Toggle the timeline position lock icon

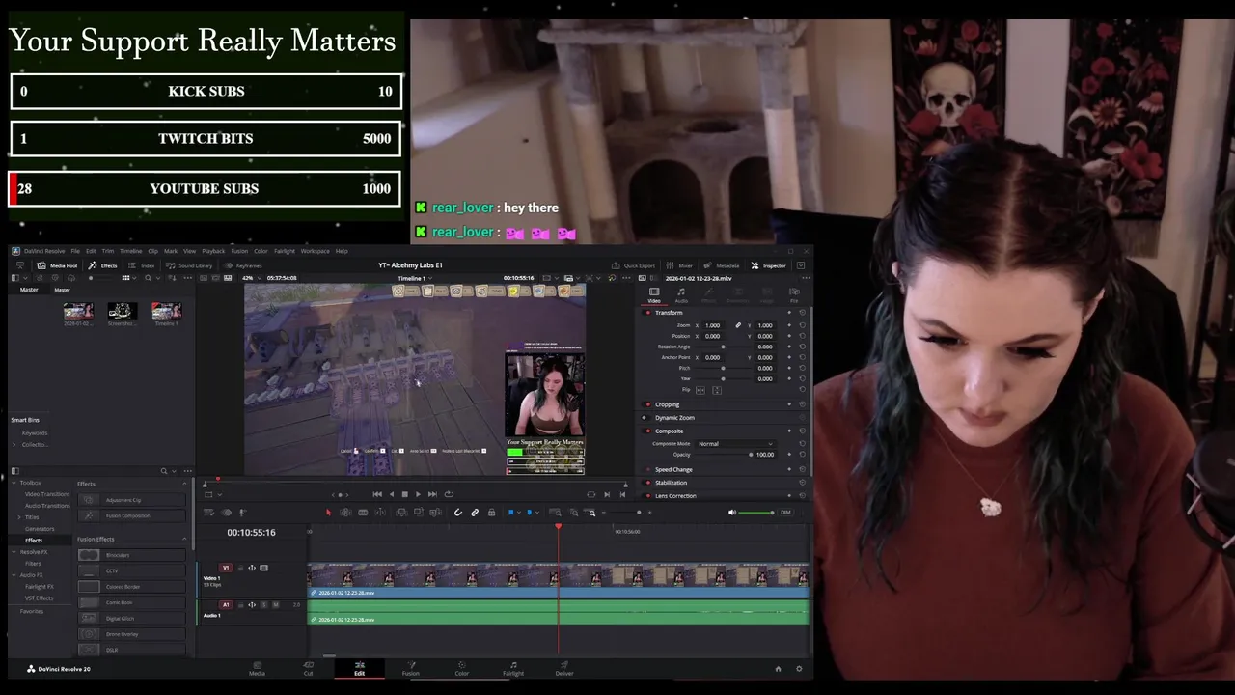491,513
